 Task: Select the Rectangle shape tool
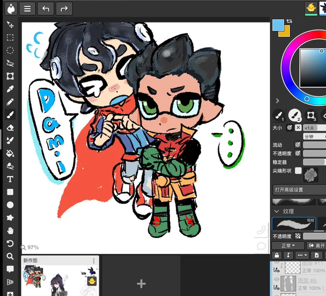(x=10, y=192)
